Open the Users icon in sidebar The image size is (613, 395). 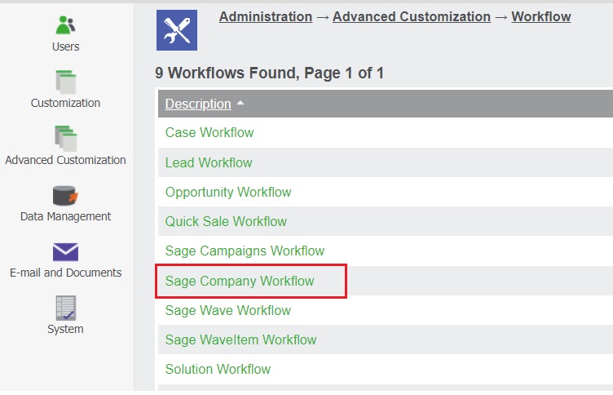coord(65,25)
